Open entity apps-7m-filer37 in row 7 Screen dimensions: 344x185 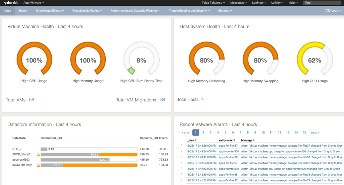[228, 180]
